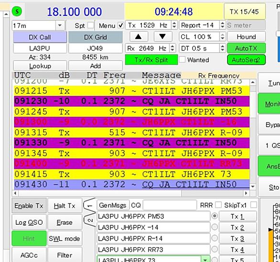
Task: Switch to tab 2 of the message panel
Action: 90,220
